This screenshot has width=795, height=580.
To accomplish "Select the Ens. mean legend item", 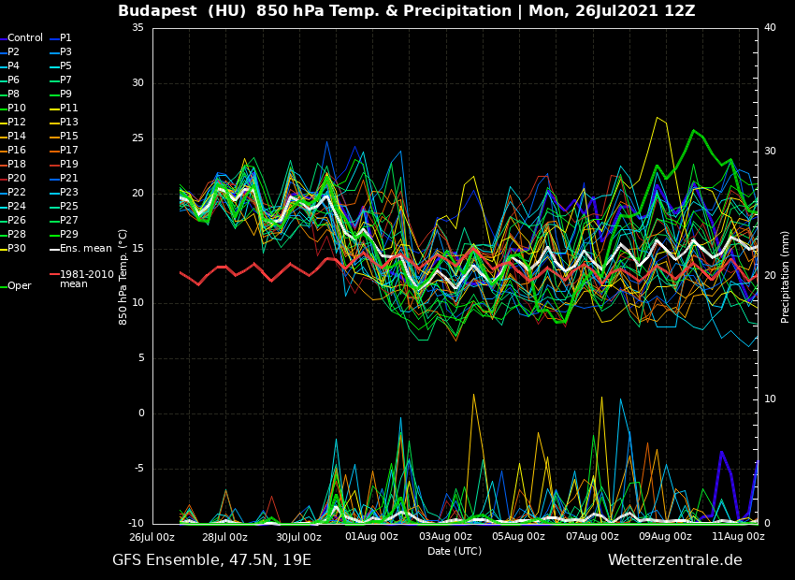I will (x=85, y=249).
